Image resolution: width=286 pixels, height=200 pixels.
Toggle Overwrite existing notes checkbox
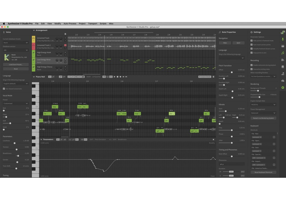(251, 69)
